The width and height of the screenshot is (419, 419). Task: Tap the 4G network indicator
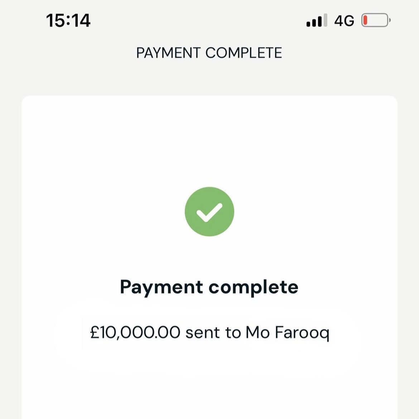(x=344, y=21)
